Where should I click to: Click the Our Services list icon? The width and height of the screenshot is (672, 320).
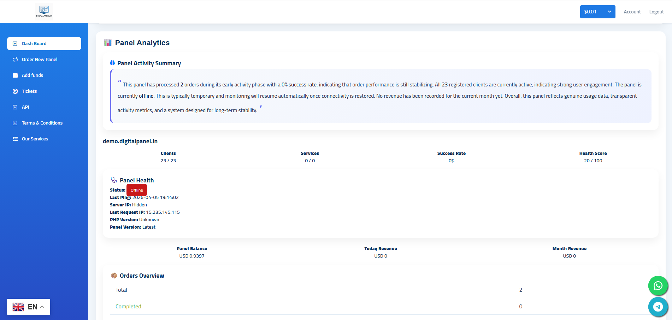(x=15, y=139)
